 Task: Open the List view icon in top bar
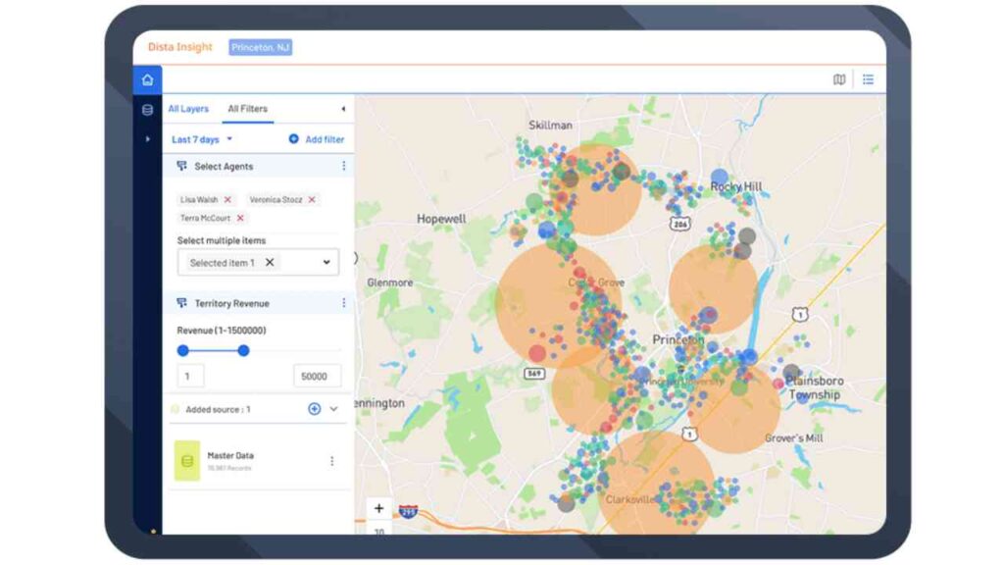coord(868,79)
